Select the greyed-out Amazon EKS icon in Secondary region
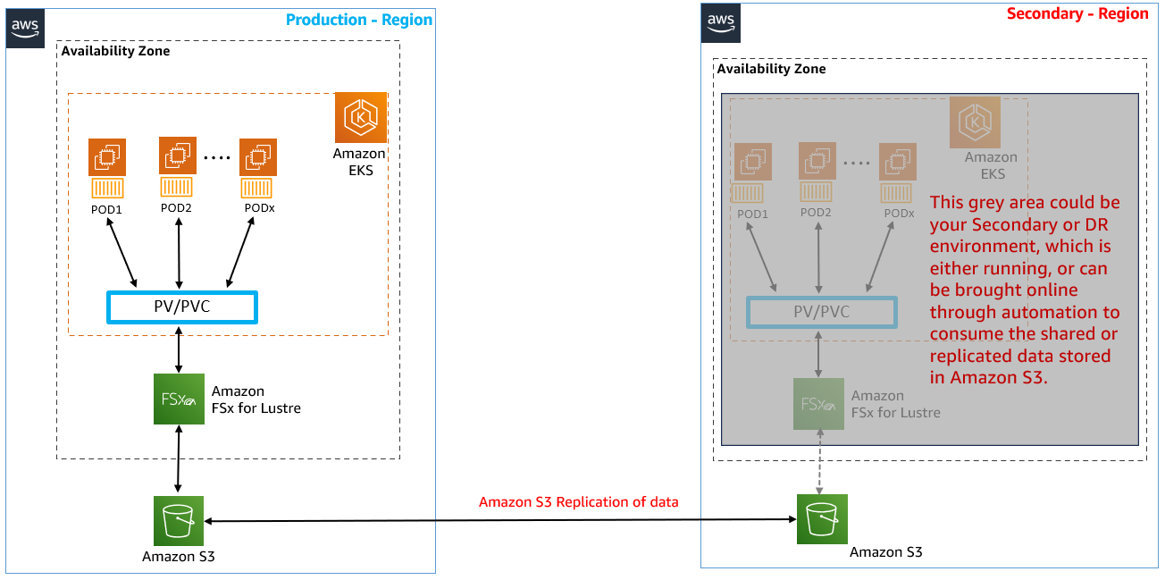The height and width of the screenshot is (580, 1165). coord(975,122)
